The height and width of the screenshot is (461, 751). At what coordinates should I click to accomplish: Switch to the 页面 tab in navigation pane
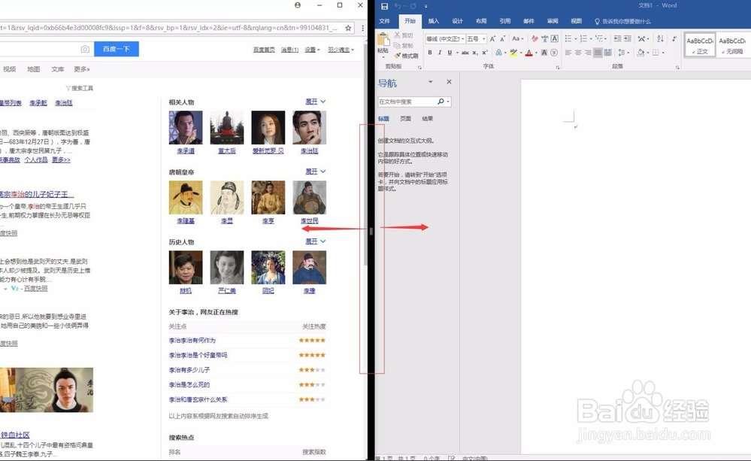tap(406, 118)
